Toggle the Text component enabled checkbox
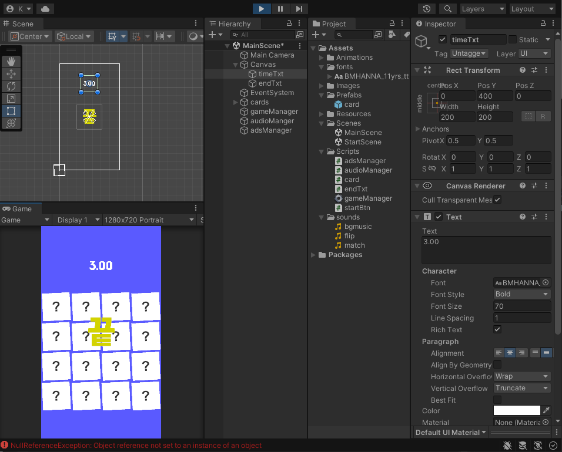Image resolution: width=562 pixels, height=452 pixels. 439,217
